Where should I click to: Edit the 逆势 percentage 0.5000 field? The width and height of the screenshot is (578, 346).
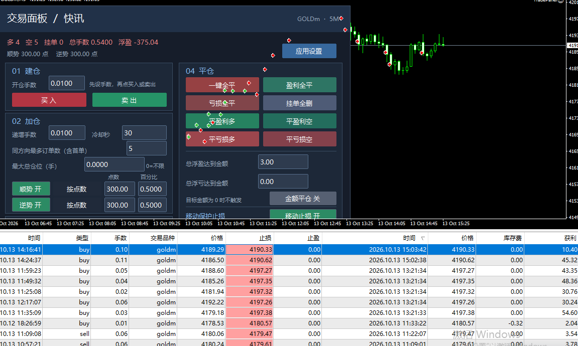click(x=152, y=205)
